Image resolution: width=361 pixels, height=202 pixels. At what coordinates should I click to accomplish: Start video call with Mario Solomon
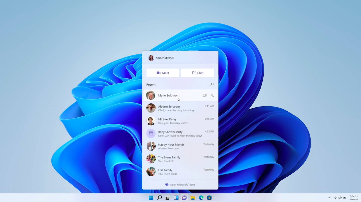pyautogui.click(x=205, y=95)
